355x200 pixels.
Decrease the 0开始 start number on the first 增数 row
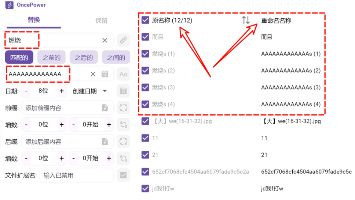73,125
